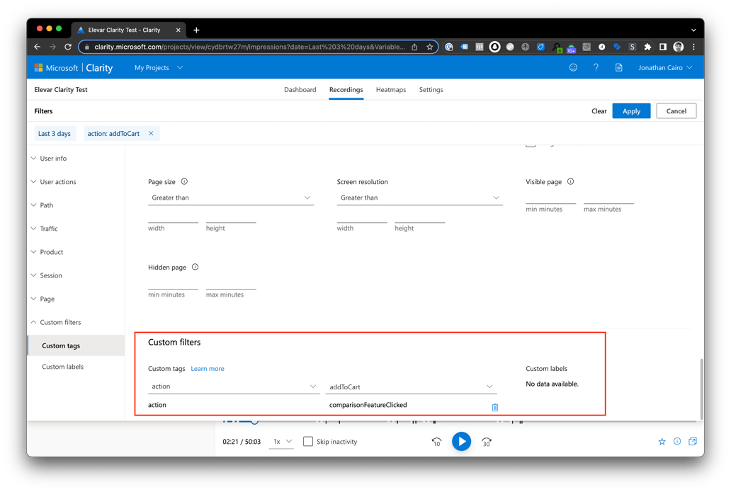
Task: Bookmark page with the star icon
Action: (x=429, y=47)
